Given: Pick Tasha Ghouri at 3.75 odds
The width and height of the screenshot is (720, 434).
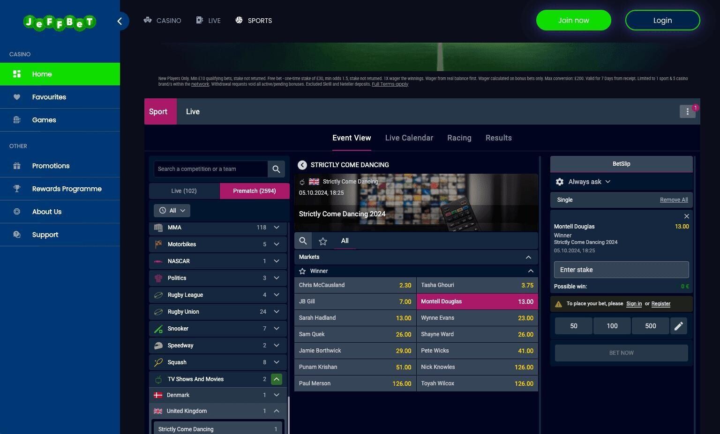Looking at the screenshot, I should pos(477,285).
